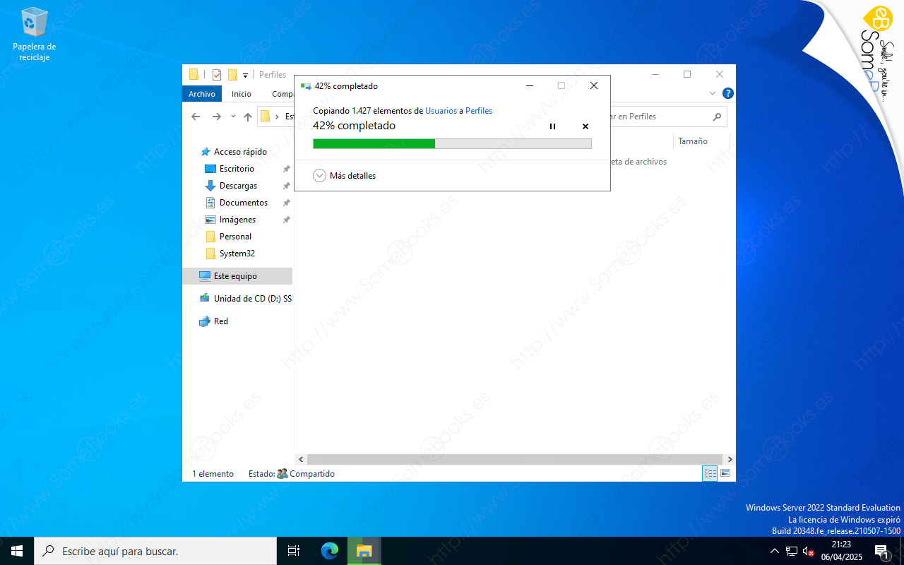Viewport: 904px width, 565px height.
Task: Open Unidad de CD (D:) drive
Action: [252, 299]
